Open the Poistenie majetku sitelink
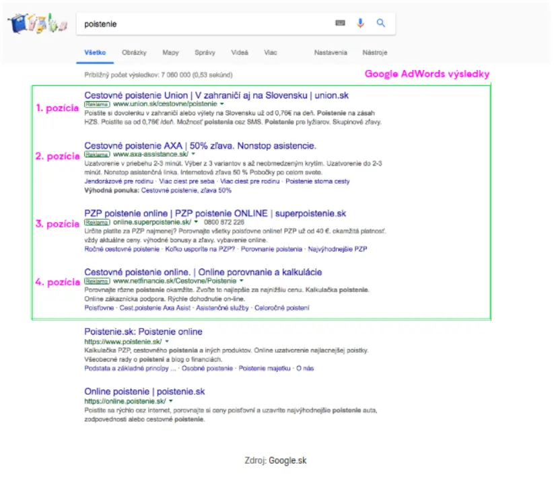Screen dimensions: 554x477 tap(265, 368)
